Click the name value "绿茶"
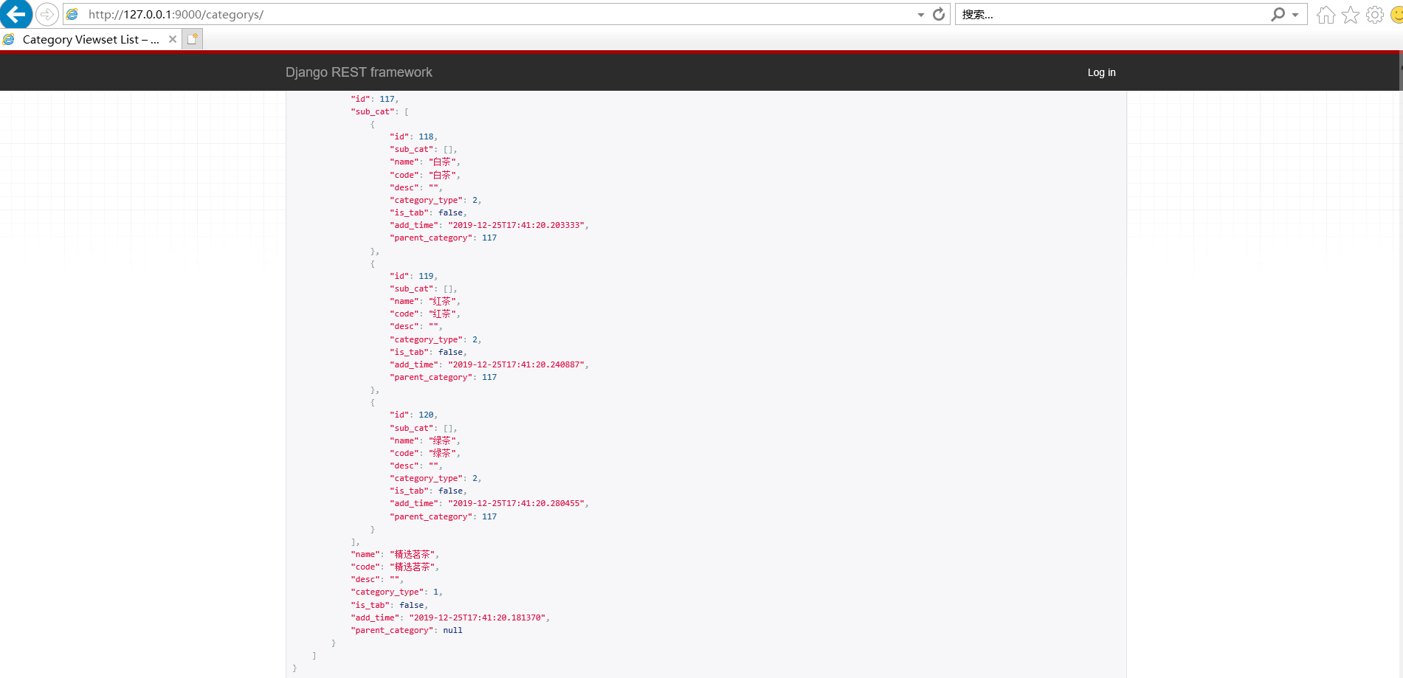This screenshot has width=1403, height=678. tap(443, 441)
